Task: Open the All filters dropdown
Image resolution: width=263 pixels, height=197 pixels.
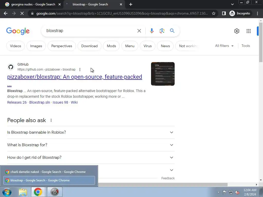Action: (x=224, y=46)
